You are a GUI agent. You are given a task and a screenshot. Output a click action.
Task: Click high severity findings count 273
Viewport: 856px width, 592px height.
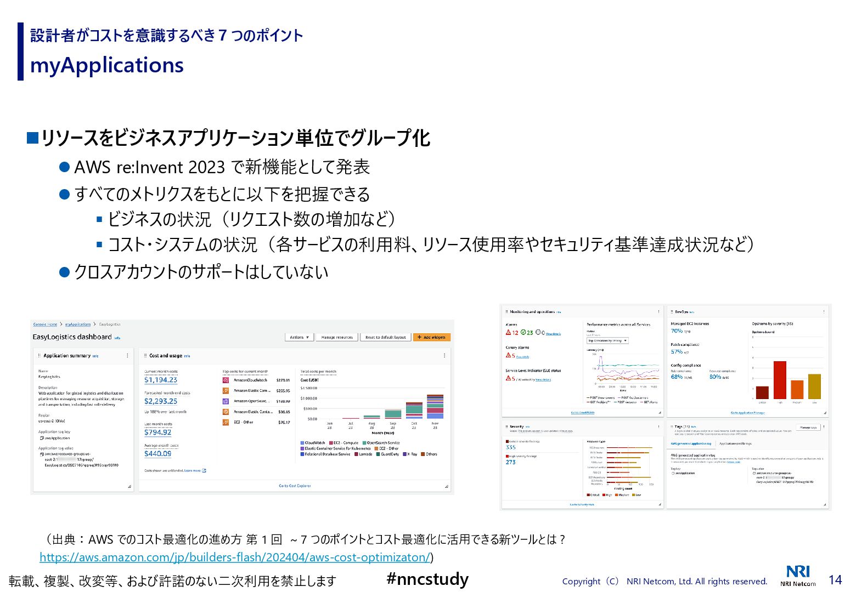(511, 462)
